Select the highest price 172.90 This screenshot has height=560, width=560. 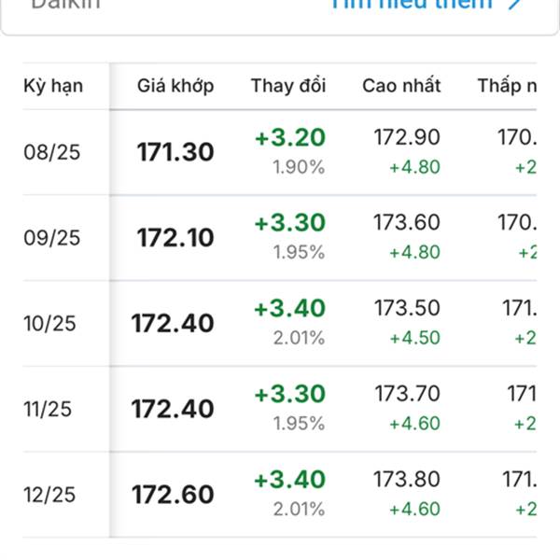pos(407,137)
